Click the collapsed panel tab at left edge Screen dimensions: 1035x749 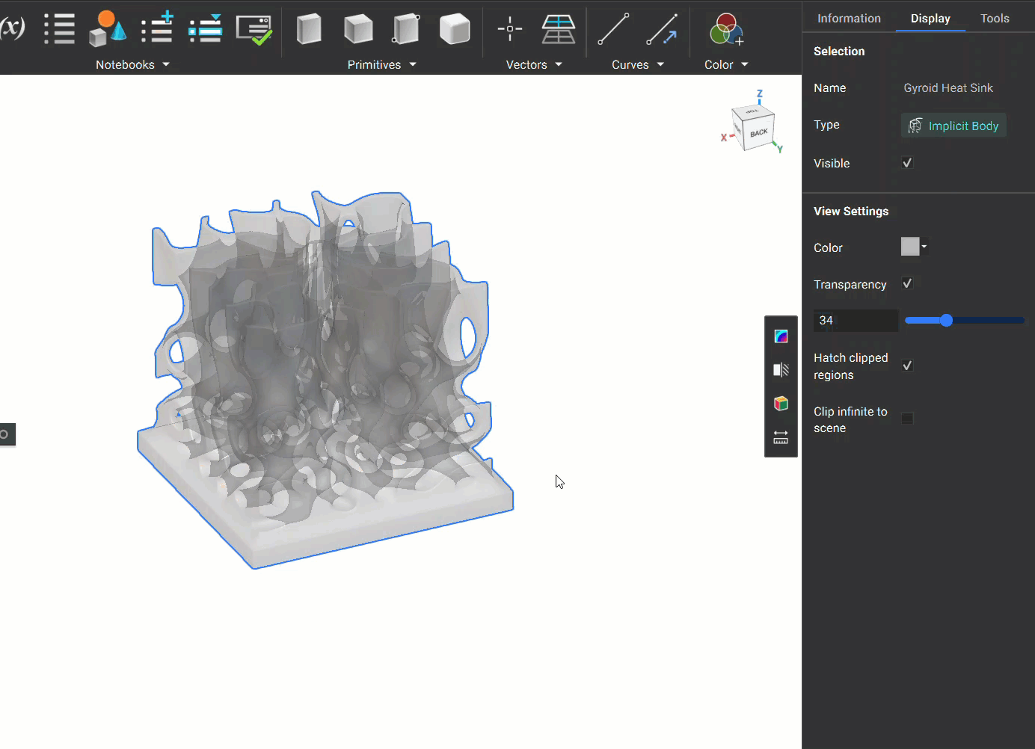coord(7,434)
